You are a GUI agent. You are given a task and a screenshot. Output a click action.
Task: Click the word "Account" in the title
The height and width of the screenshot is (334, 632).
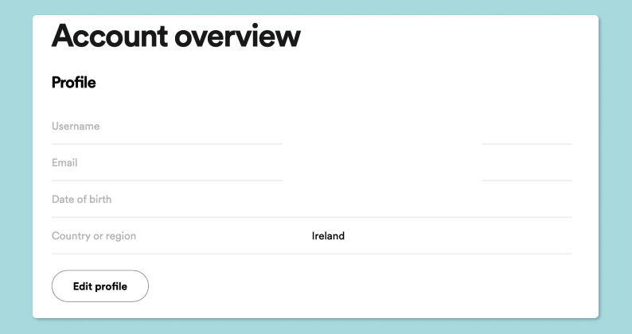click(108, 37)
